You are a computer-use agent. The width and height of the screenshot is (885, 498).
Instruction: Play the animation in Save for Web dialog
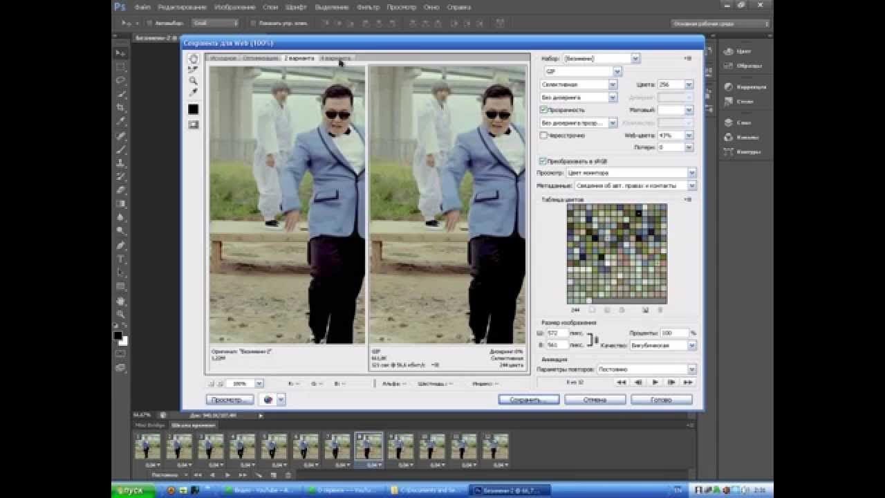pos(655,382)
